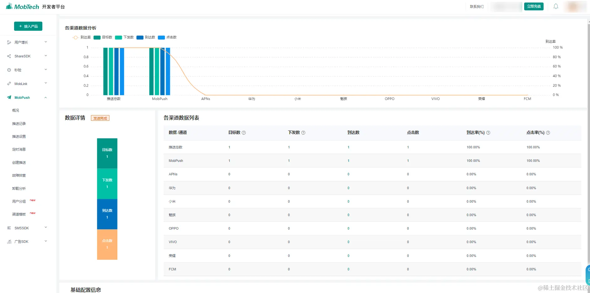Click the MobPush paper-plane icon
The image size is (590, 293).
pyautogui.click(x=9, y=98)
